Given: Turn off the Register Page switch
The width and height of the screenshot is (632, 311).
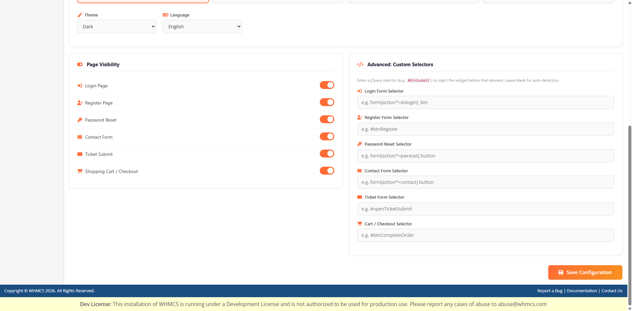Looking at the screenshot, I should (327, 102).
